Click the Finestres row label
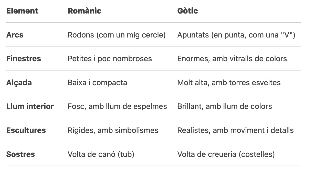The image size is (315, 175). point(24,59)
